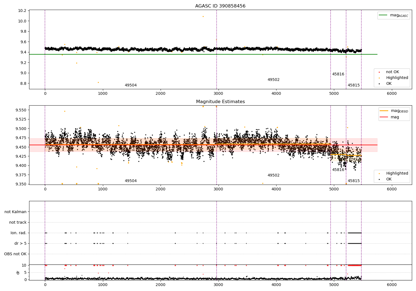
Task: Click the 9.475 y-axis tick label
Action: 21,138
